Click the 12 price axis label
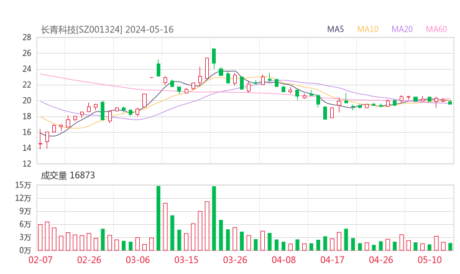The height and width of the screenshot is (274, 460). click(x=27, y=164)
